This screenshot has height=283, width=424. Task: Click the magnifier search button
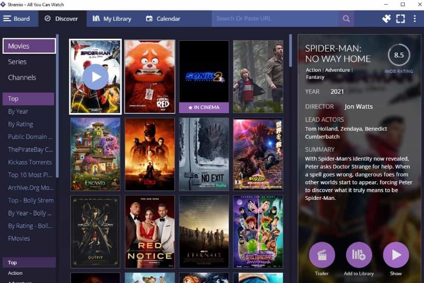pos(346,19)
